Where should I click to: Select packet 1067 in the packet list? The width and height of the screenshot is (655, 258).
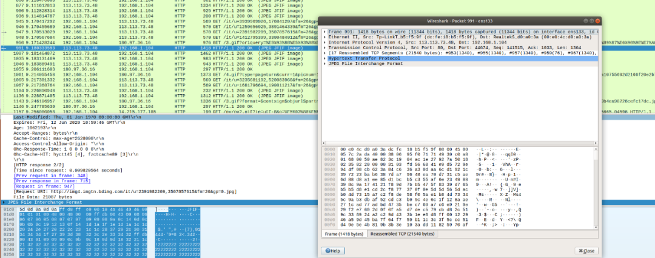[159, 85]
